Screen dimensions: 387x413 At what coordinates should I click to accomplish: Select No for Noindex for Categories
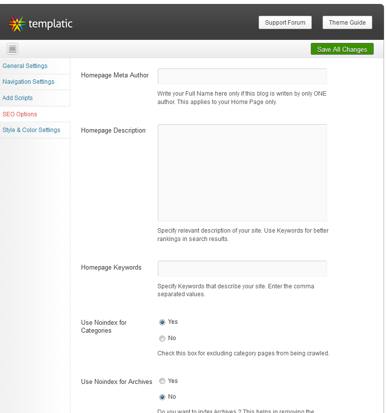pos(162,339)
